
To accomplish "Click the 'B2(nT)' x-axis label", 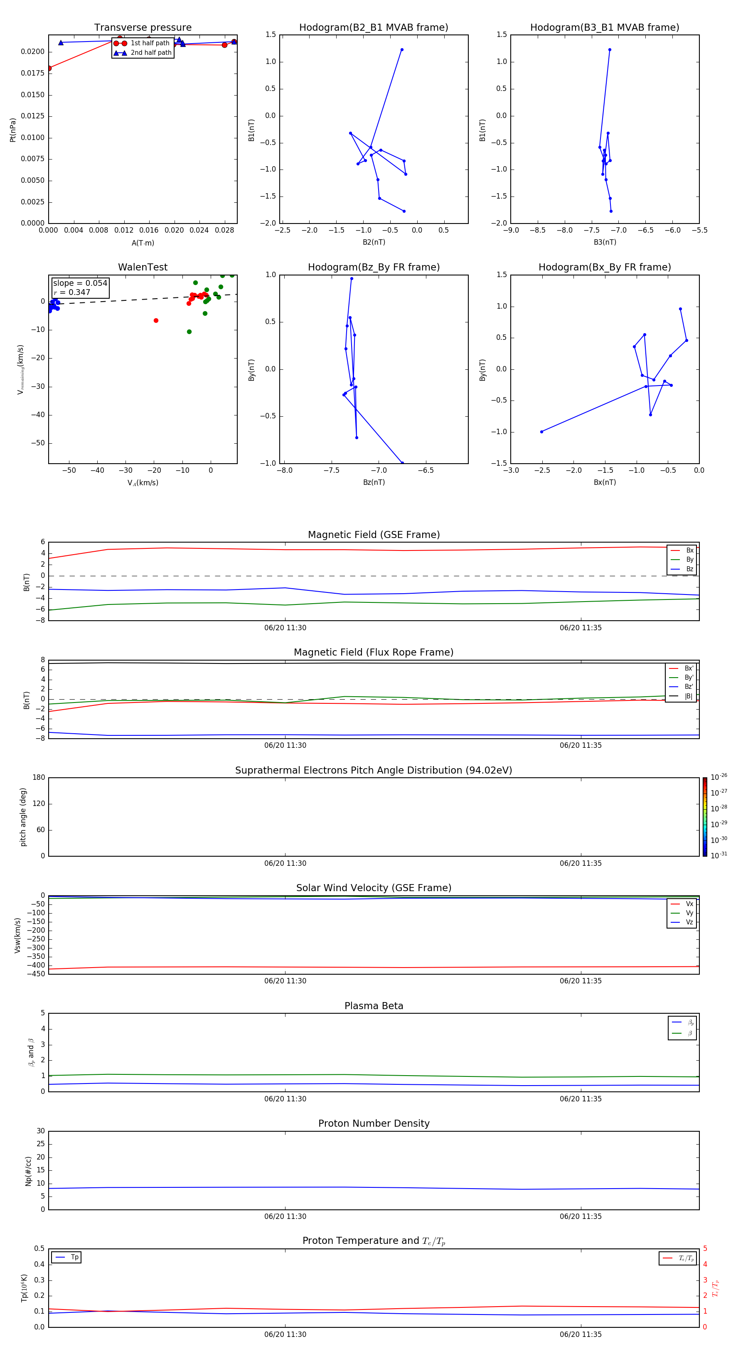I will (x=374, y=242).
